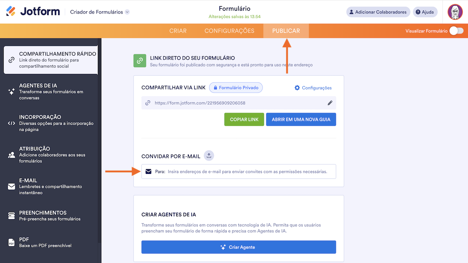Click the Jotform logo
The width and height of the screenshot is (468, 263).
[x=33, y=12]
